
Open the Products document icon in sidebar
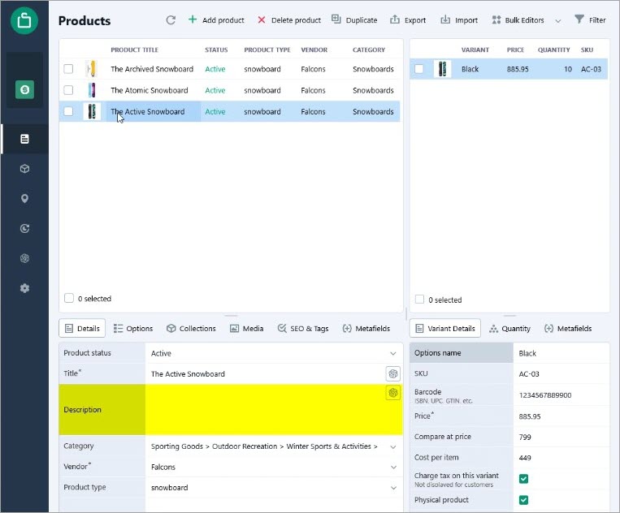(x=24, y=139)
